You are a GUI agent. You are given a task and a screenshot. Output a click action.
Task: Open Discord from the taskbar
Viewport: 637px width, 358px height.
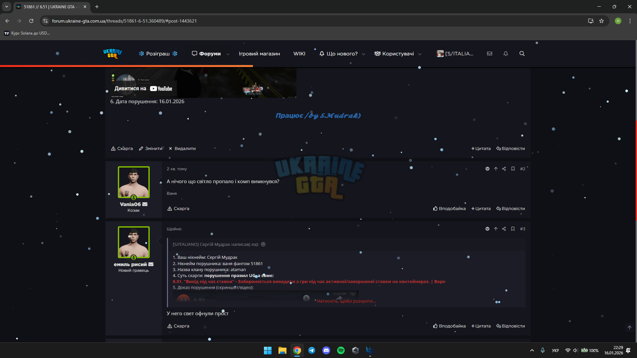point(326,350)
